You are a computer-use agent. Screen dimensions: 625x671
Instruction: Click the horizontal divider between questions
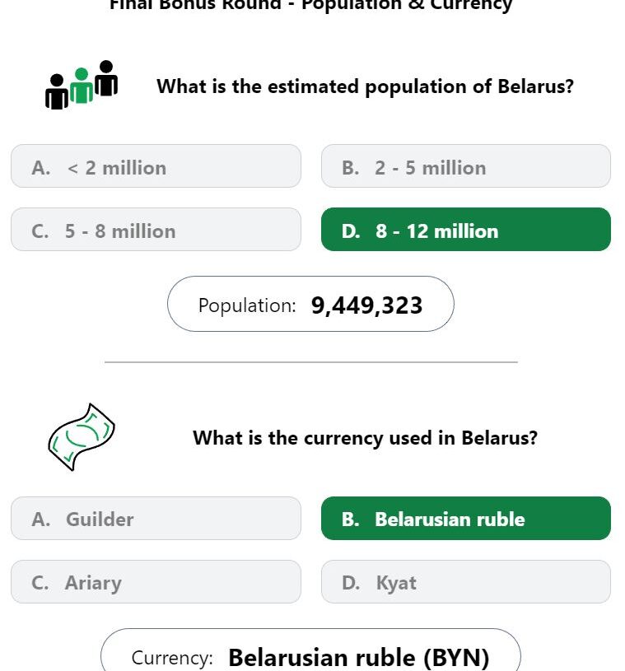click(311, 362)
